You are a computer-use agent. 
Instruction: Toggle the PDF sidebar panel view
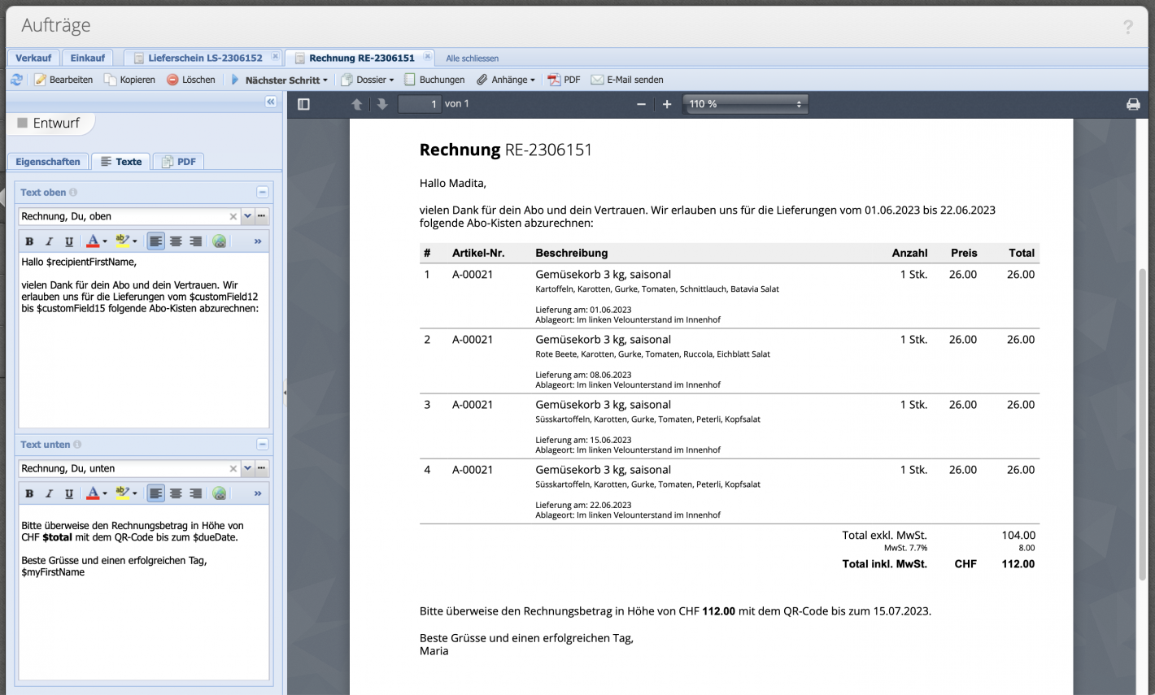click(x=303, y=104)
